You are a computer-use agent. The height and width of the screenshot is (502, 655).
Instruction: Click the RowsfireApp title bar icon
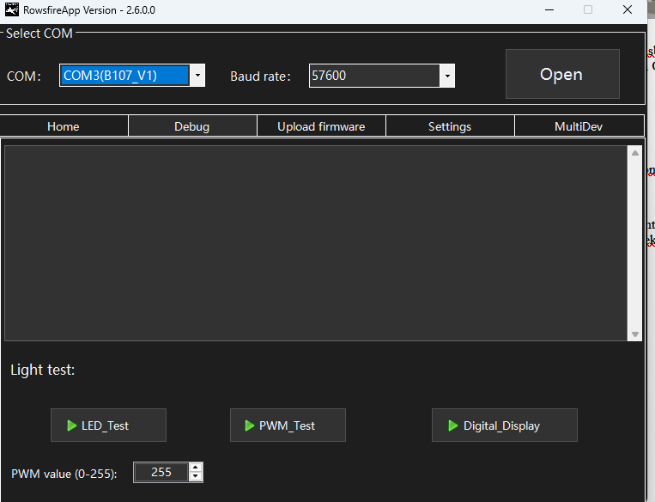pyautogui.click(x=12, y=9)
